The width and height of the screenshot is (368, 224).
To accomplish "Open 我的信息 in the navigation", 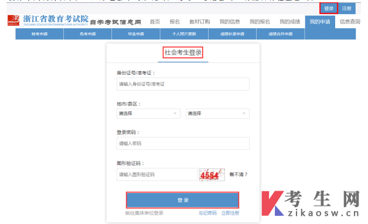I will coord(230,22).
